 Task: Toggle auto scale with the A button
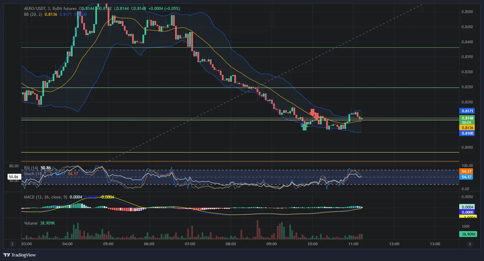click(x=470, y=244)
